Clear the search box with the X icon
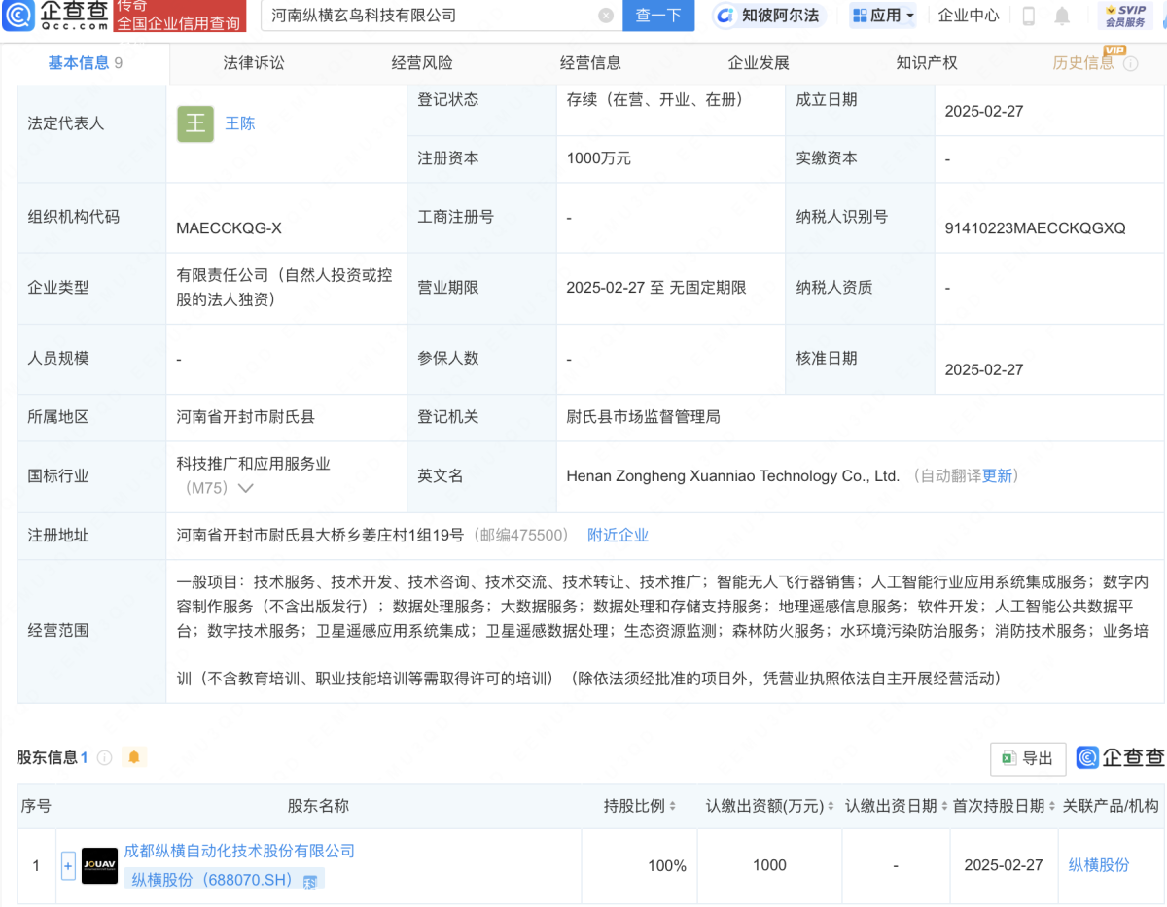Image resolution: width=1167 pixels, height=907 pixels. [606, 16]
